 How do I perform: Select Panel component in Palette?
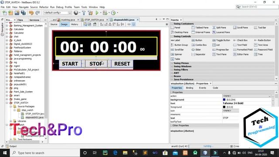pyautogui.click(x=176, y=27)
